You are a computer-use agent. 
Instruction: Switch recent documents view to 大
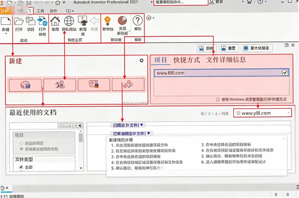click(209, 114)
